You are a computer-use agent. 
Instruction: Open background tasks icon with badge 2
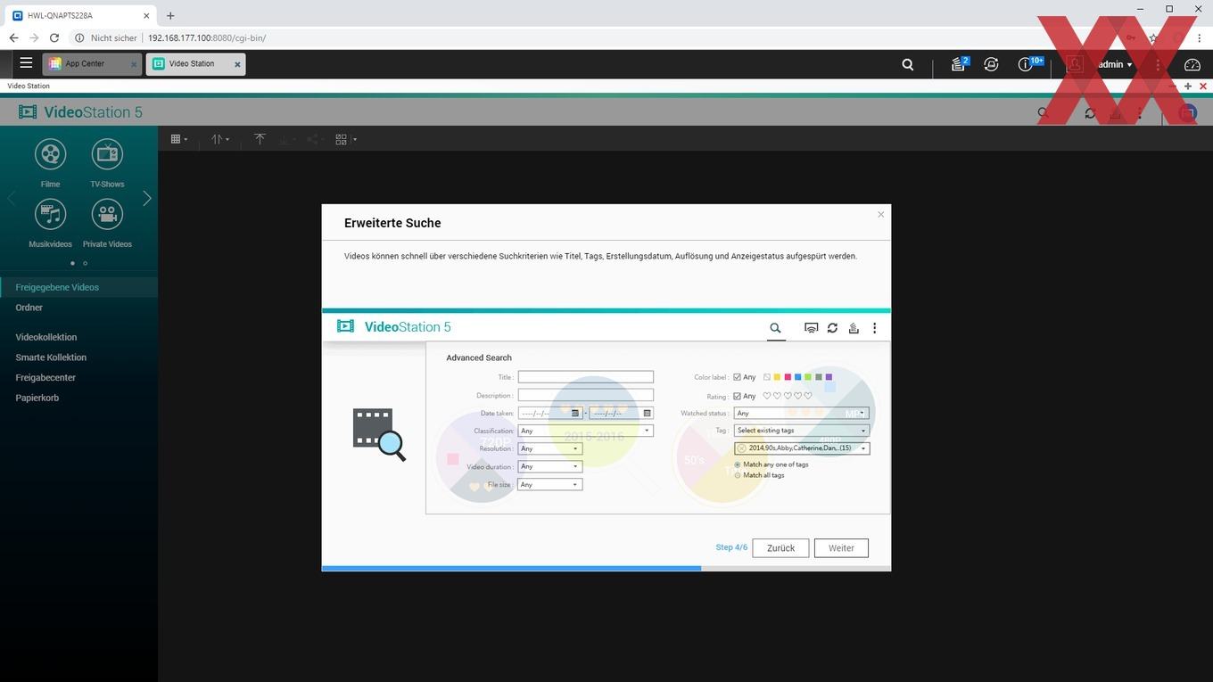(959, 64)
